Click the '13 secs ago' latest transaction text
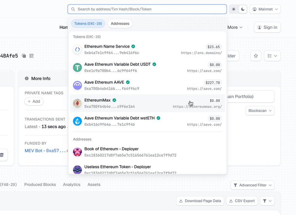The width and height of the screenshot is (296, 215). point(54,127)
